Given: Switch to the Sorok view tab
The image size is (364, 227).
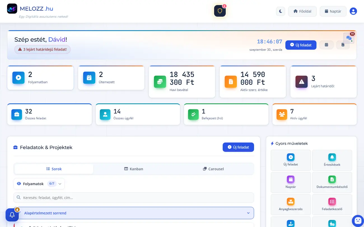Looking at the screenshot, I should click(54, 169).
